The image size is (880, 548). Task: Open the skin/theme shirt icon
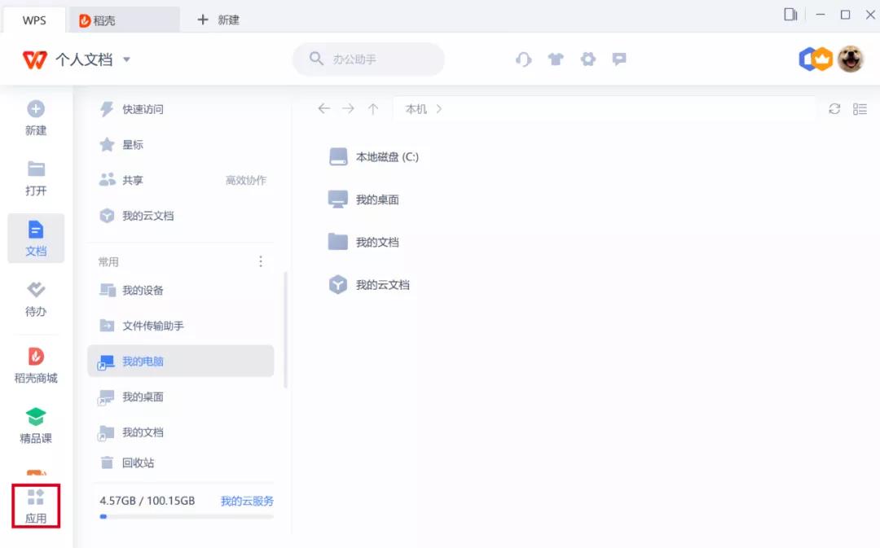point(556,59)
